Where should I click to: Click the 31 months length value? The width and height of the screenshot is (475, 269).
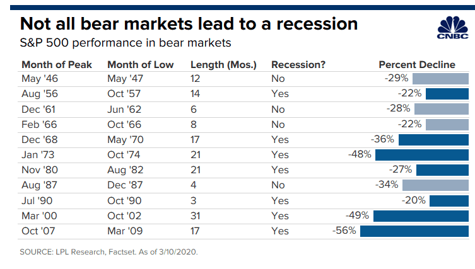pos(196,216)
